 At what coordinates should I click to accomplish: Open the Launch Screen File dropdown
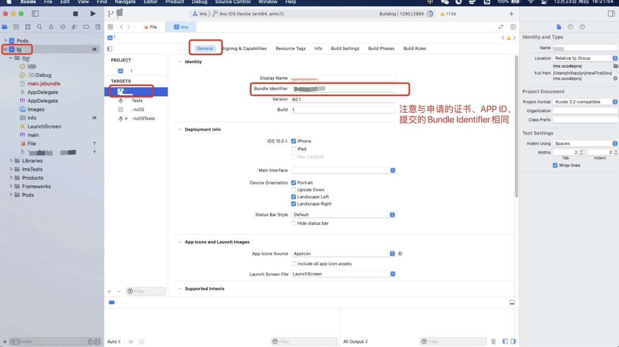click(343, 274)
